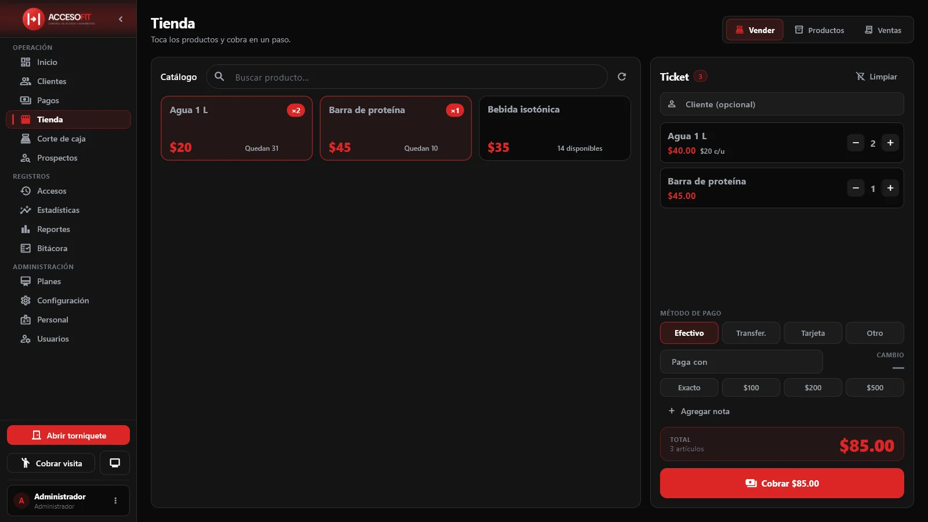The width and height of the screenshot is (928, 522).
Task: Decrease Agua 1 L quantity with minus
Action: click(855, 143)
